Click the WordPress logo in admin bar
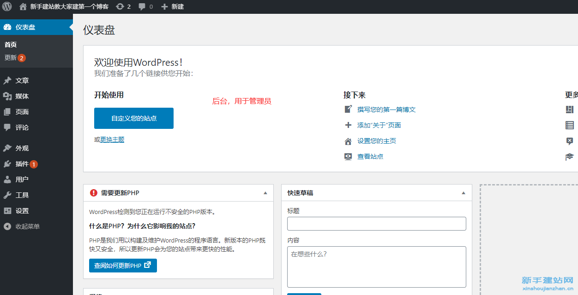Screen dimensions: 578x295 point(7,6)
